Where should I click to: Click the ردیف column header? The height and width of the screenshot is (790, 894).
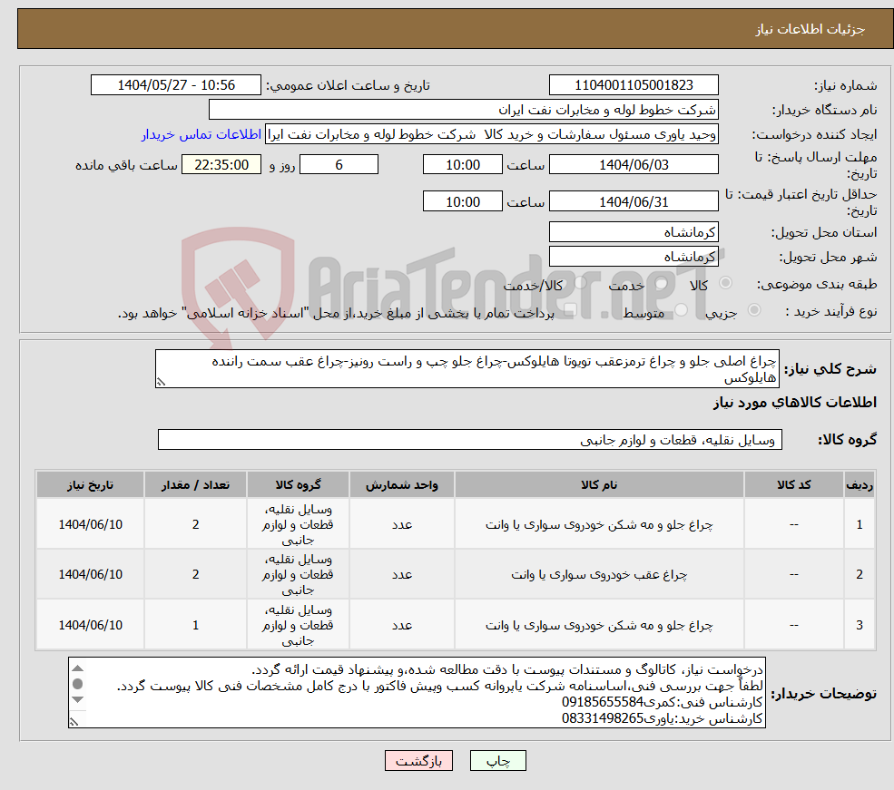tap(860, 484)
